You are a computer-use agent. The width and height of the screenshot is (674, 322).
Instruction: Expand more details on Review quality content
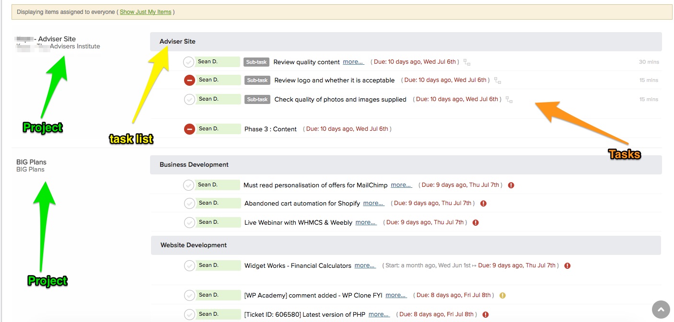tap(353, 62)
